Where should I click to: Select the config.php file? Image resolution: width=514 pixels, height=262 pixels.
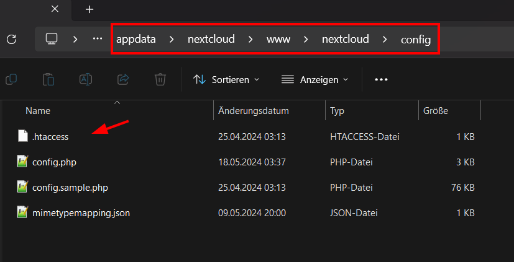(54, 162)
